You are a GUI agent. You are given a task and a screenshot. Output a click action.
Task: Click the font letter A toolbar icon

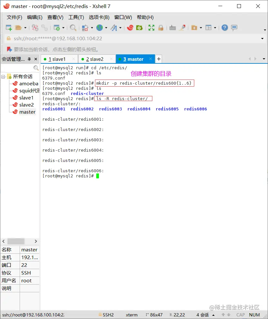click(x=114, y=28)
